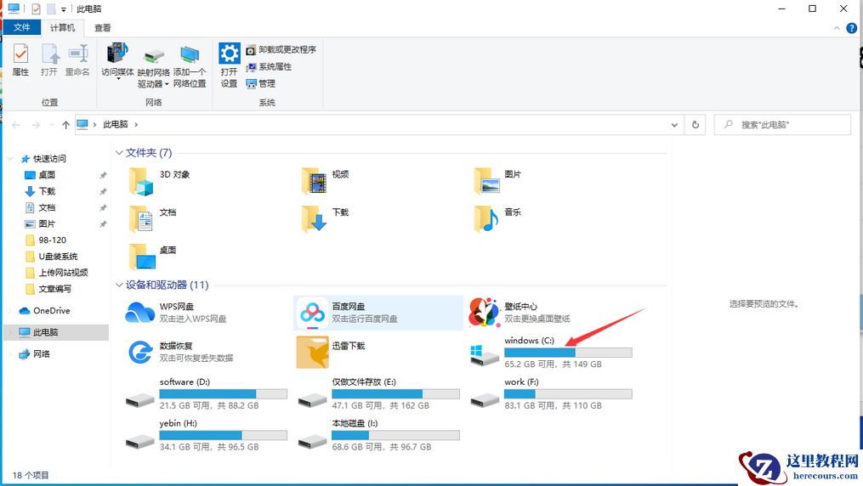Click the windows (C:) usage bar

(x=568, y=353)
